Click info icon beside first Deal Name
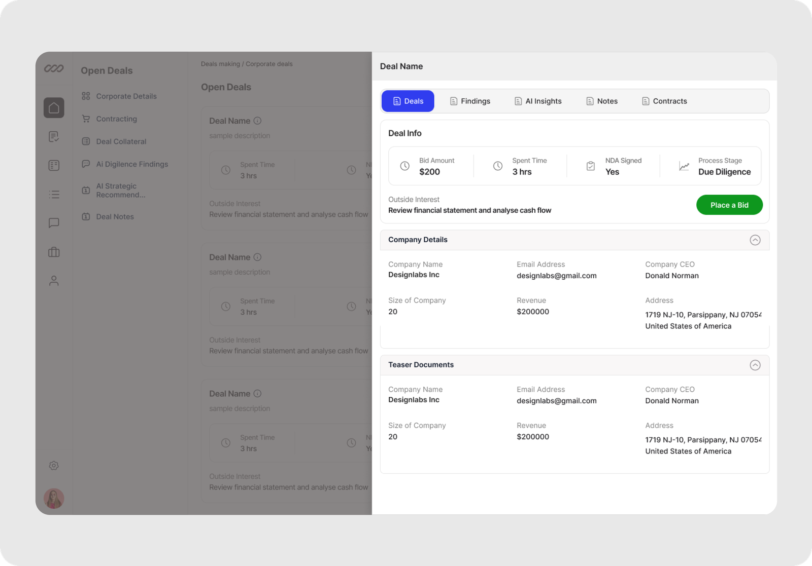This screenshot has width=812, height=566. 257,121
